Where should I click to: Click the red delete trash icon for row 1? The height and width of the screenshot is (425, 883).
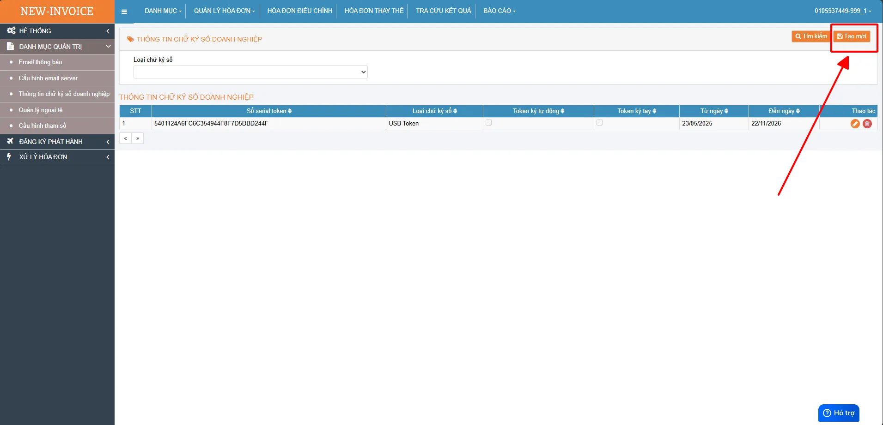(867, 124)
